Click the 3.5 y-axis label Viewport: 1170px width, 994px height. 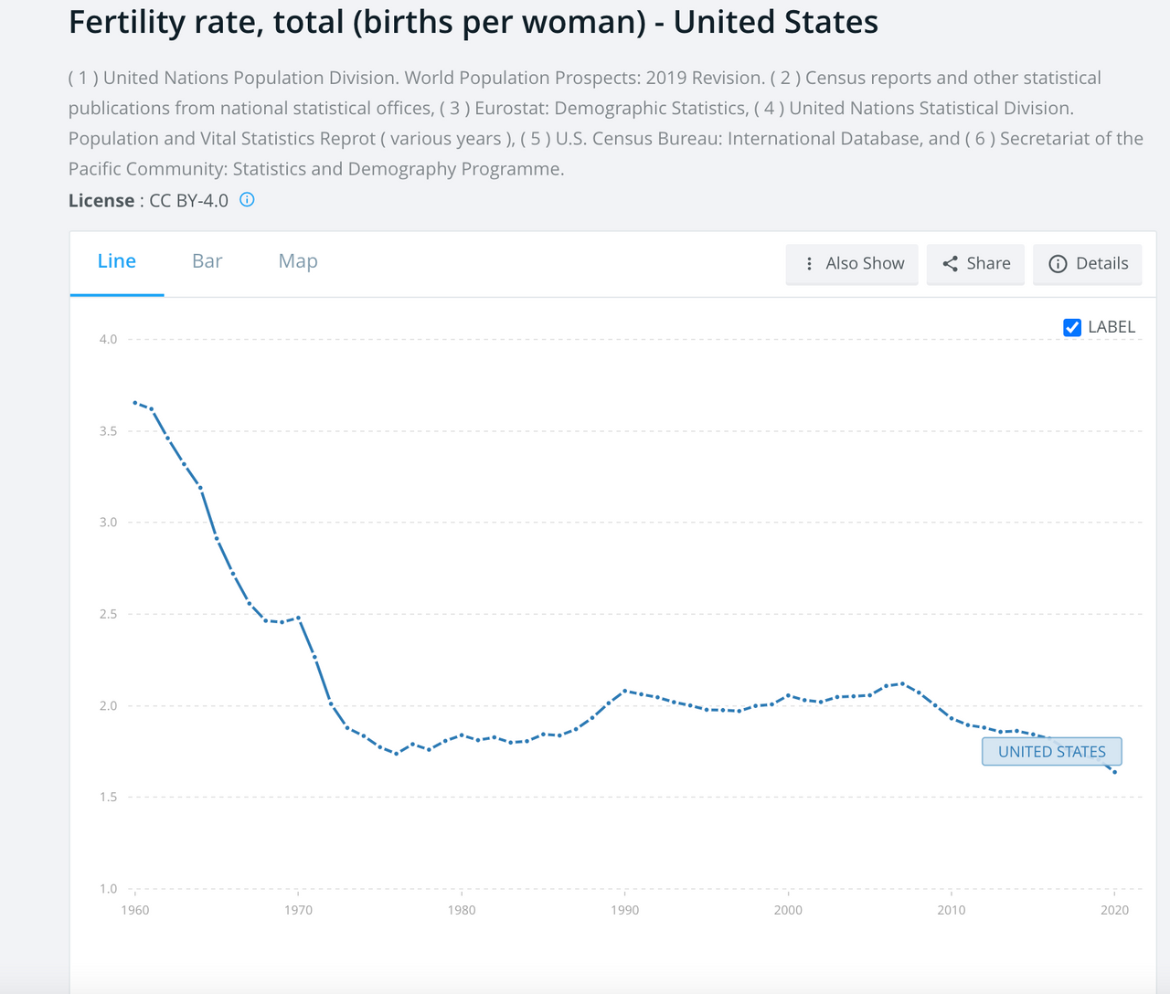pos(108,430)
